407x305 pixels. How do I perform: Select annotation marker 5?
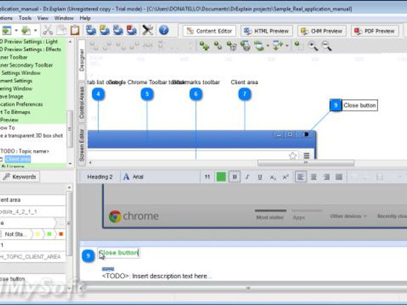click(x=147, y=94)
